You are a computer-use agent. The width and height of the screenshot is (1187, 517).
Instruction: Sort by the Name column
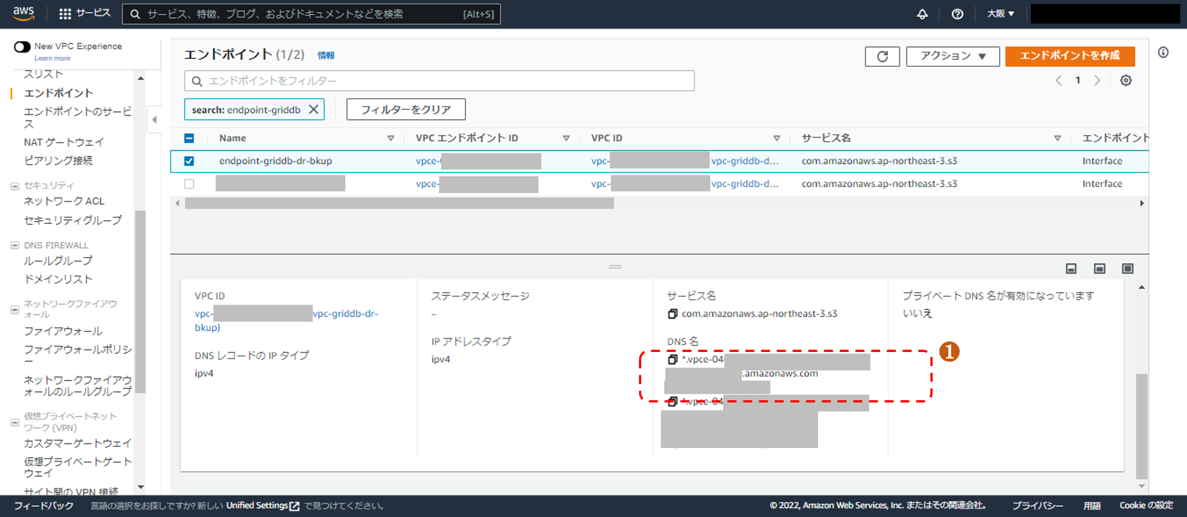tap(390, 138)
